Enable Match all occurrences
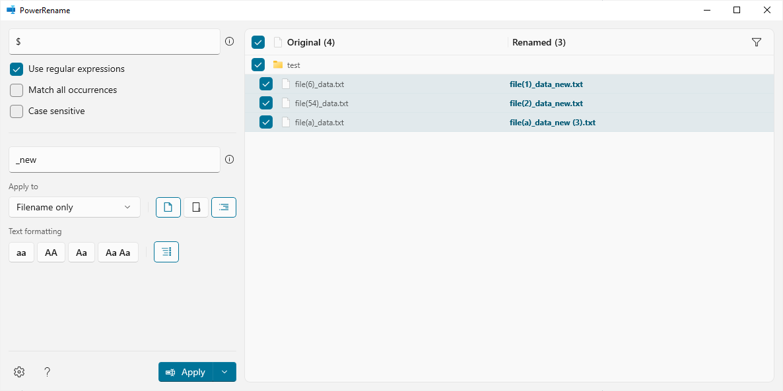Screen dimensions: 783x391 pyautogui.click(x=16, y=90)
